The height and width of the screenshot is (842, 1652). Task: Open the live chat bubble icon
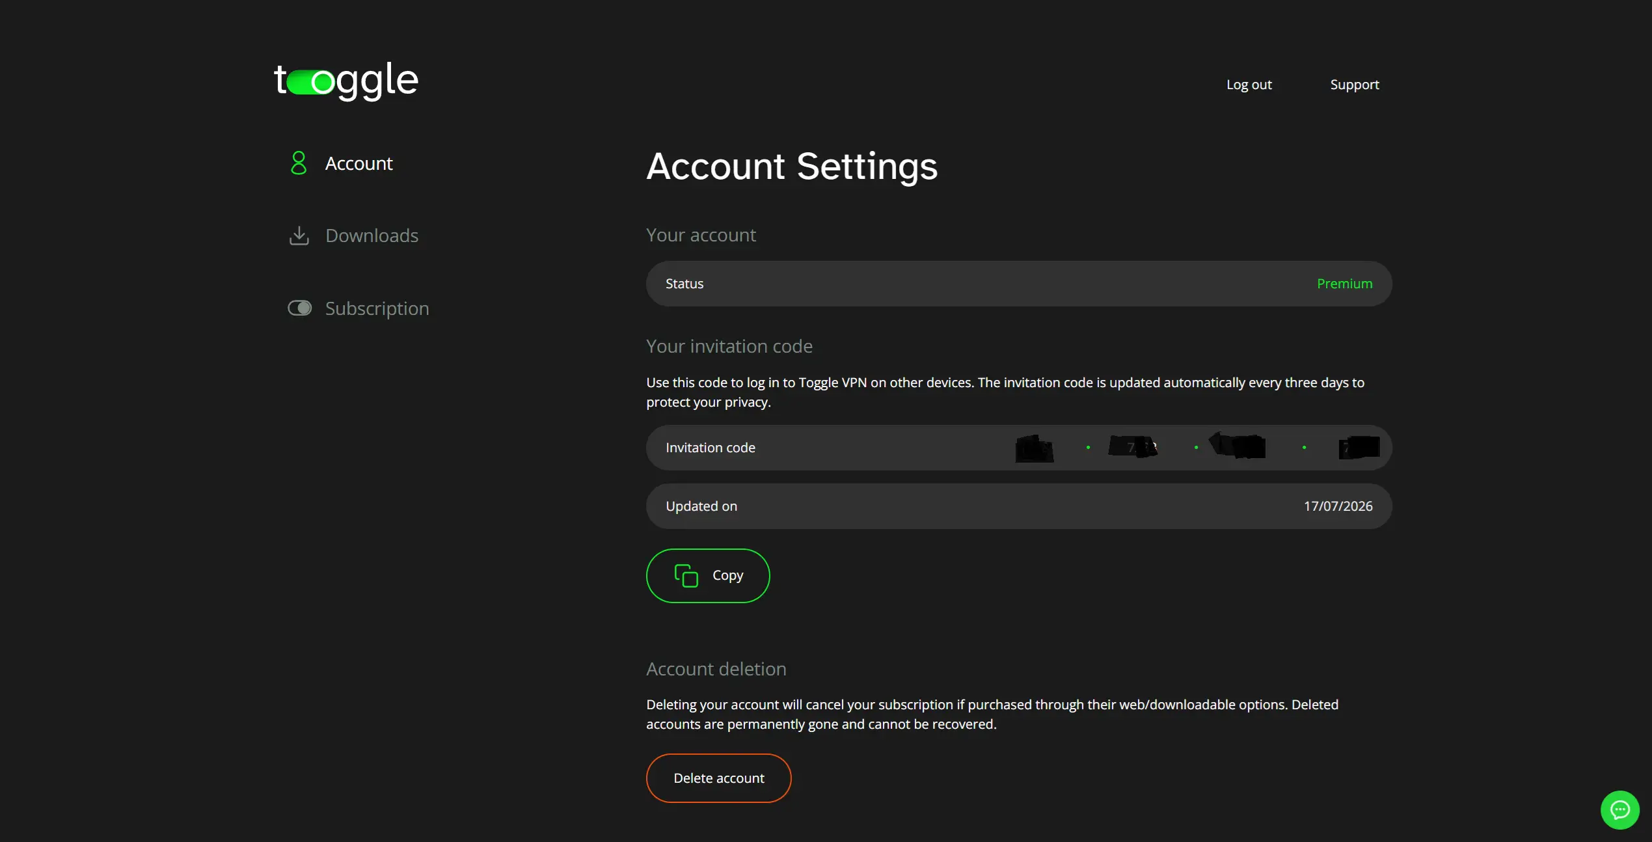(x=1619, y=809)
